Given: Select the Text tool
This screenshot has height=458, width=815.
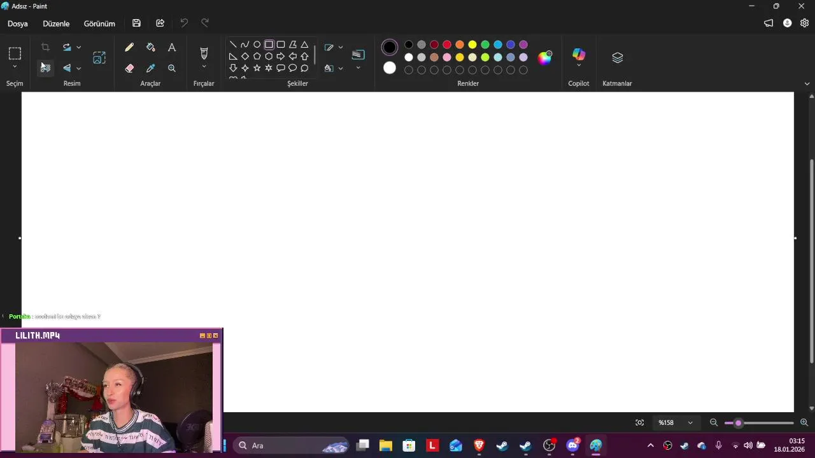Looking at the screenshot, I should pyautogui.click(x=172, y=48).
